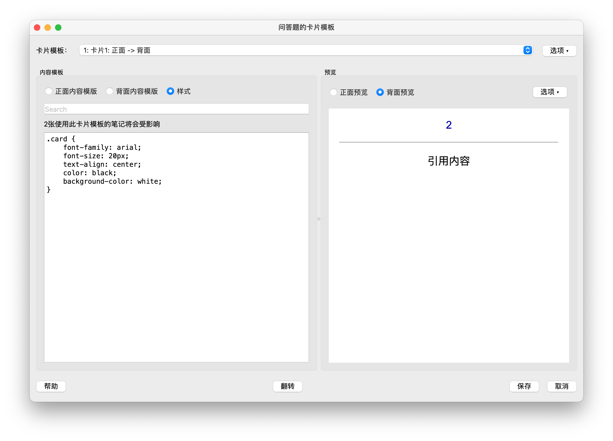This screenshot has height=441, width=613.
Task: Click the 翻转 flip button
Action: coord(287,386)
